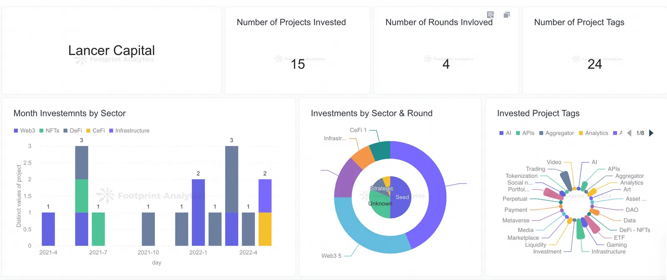
Task: Toggle the NFTs legend series in bar chart
Action: coord(49,131)
